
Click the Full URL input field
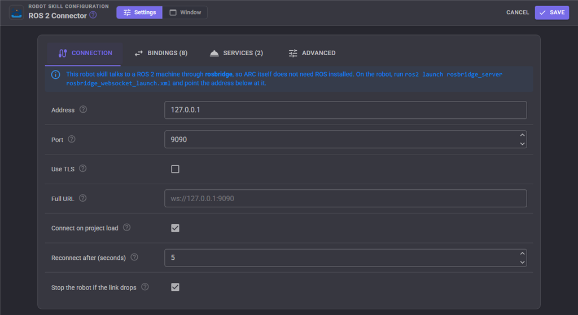[x=345, y=198]
